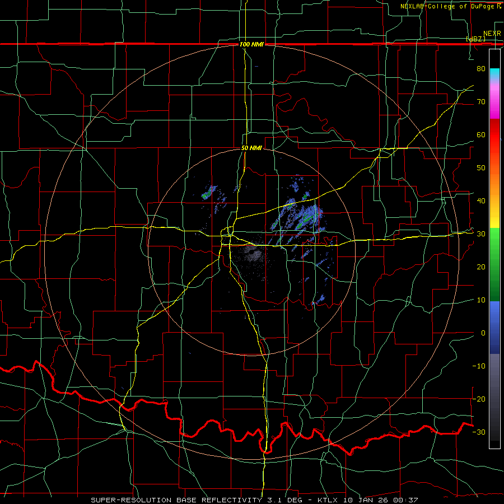The width and height of the screenshot is (504, 504).
Task: Click the 0 value on the dBZ scale
Action: pos(483,333)
